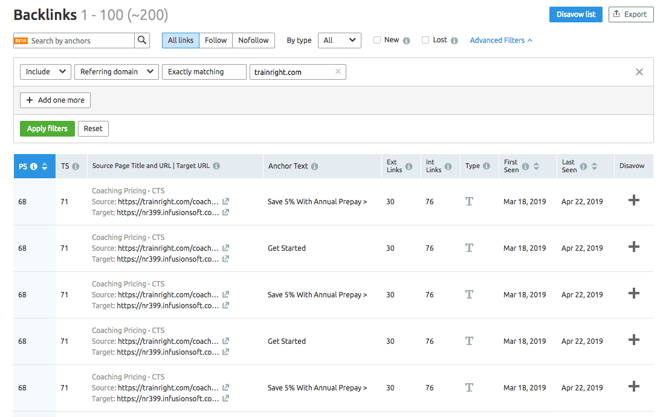Collapse the Advanced Filters panel
This screenshot has height=417, width=663.
[501, 40]
